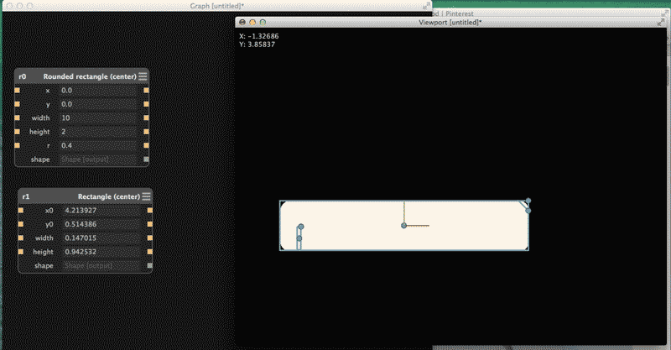The height and width of the screenshot is (350, 671).
Task: Select the r1 node name label
Action: pyautogui.click(x=26, y=196)
